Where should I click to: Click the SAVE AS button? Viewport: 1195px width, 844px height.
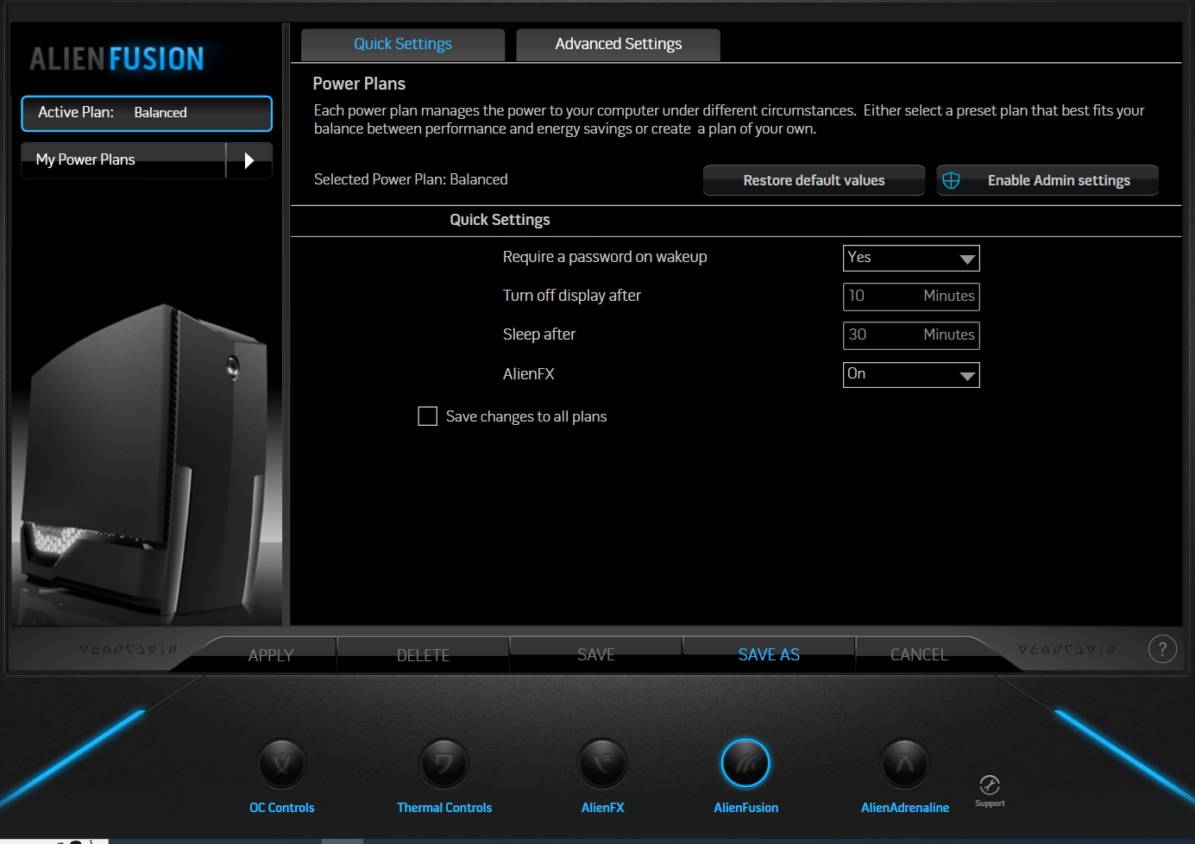[x=769, y=655]
